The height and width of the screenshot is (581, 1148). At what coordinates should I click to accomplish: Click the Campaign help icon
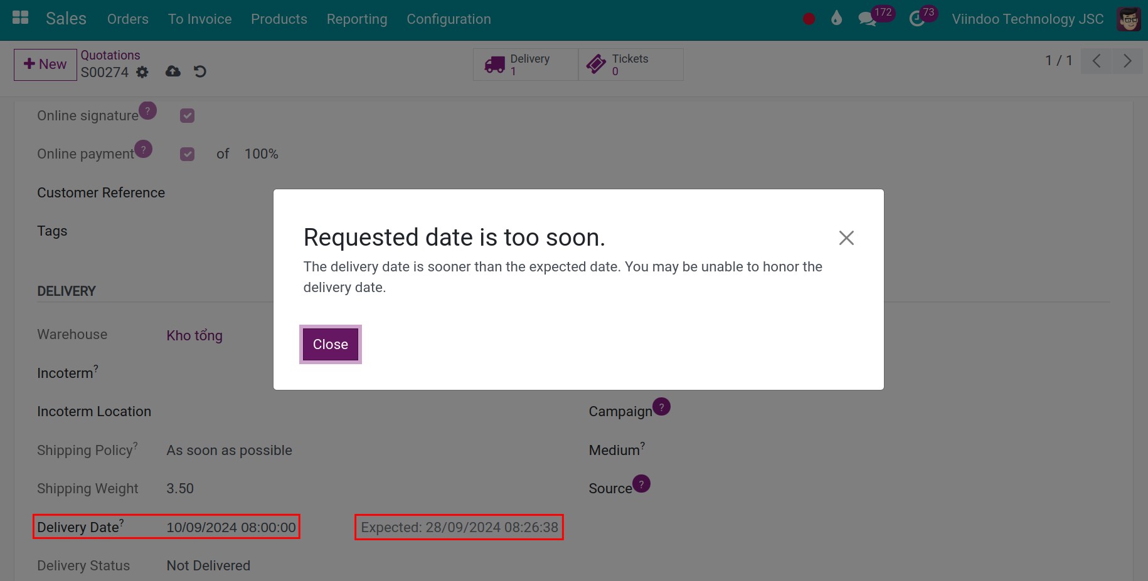tap(661, 407)
